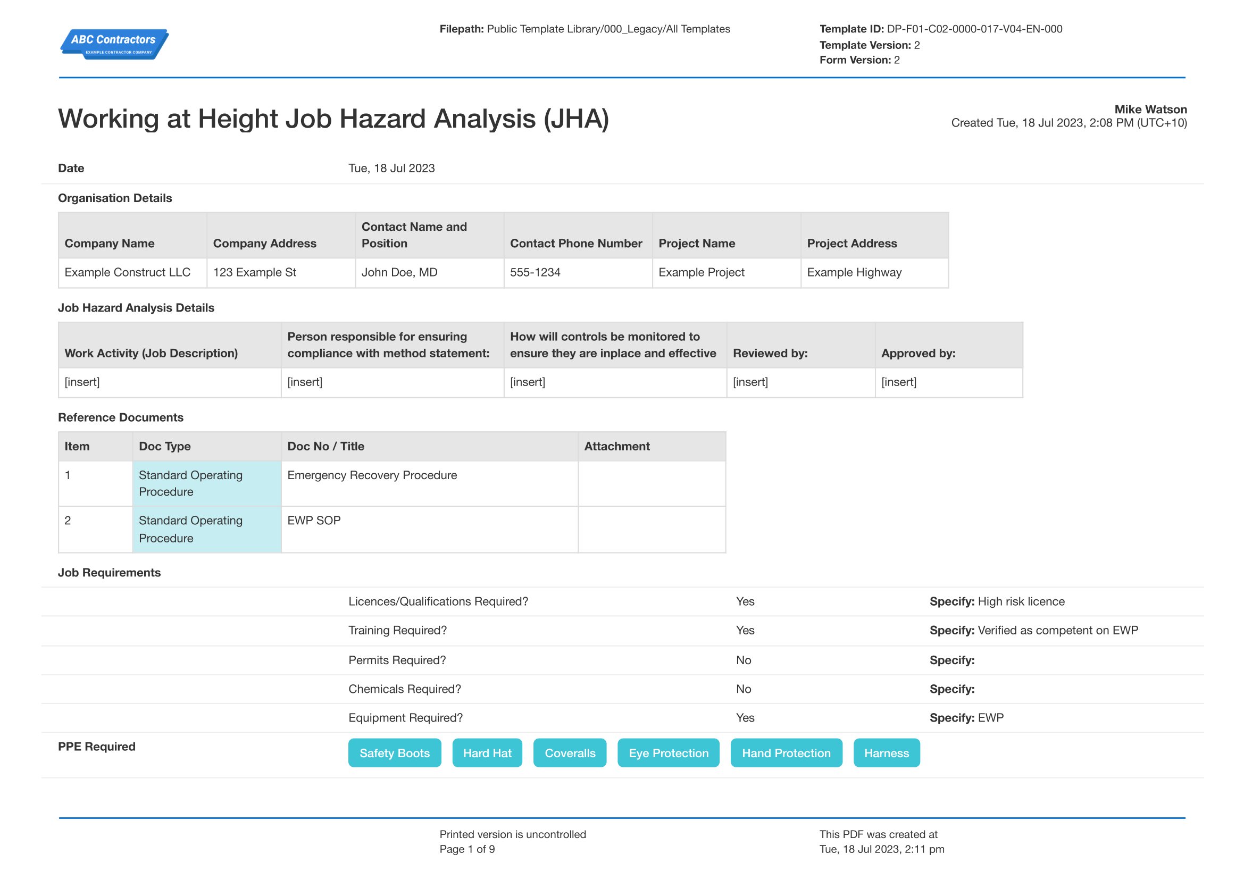This screenshot has width=1244, height=879.
Task: Click the John Doe, MD cell
Action: [429, 273]
